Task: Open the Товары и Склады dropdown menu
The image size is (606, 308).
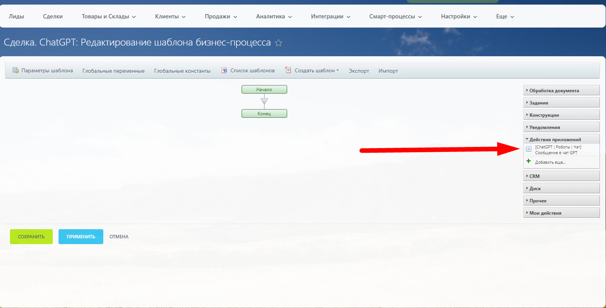Action: (x=109, y=16)
